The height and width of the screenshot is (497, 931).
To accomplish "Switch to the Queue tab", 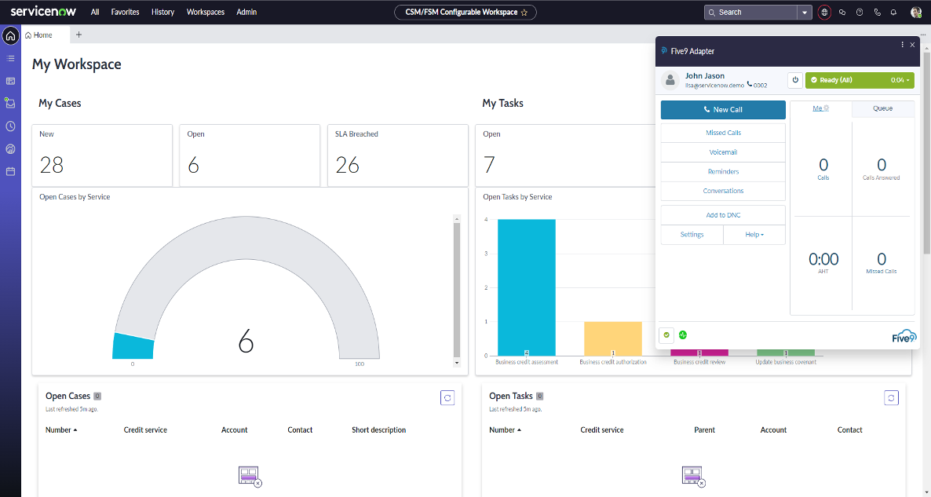I will tap(882, 108).
